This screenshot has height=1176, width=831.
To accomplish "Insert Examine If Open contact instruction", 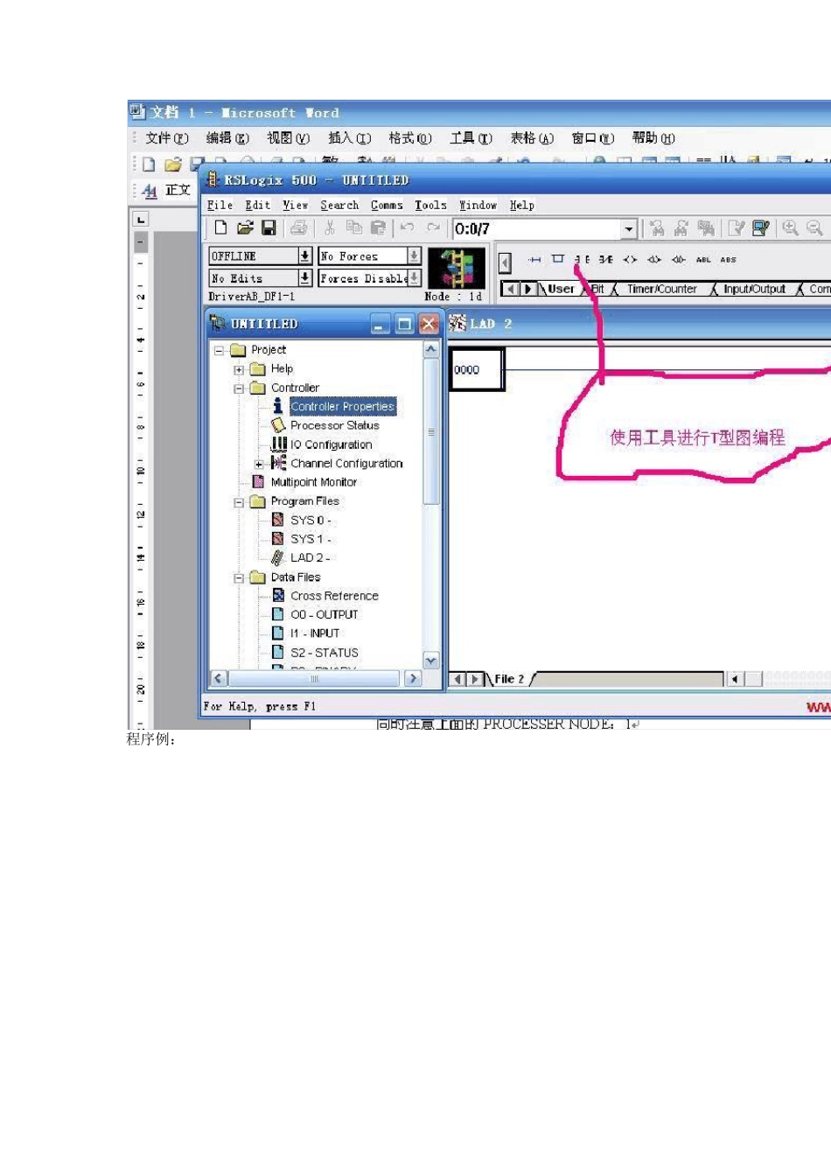I will (x=605, y=260).
